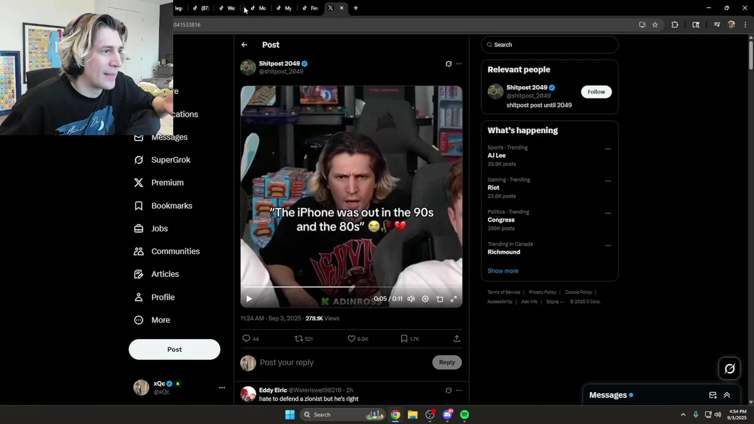Open Messages in the sidebar
The height and width of the screenshot is (424, 754).
click(161, 137)
